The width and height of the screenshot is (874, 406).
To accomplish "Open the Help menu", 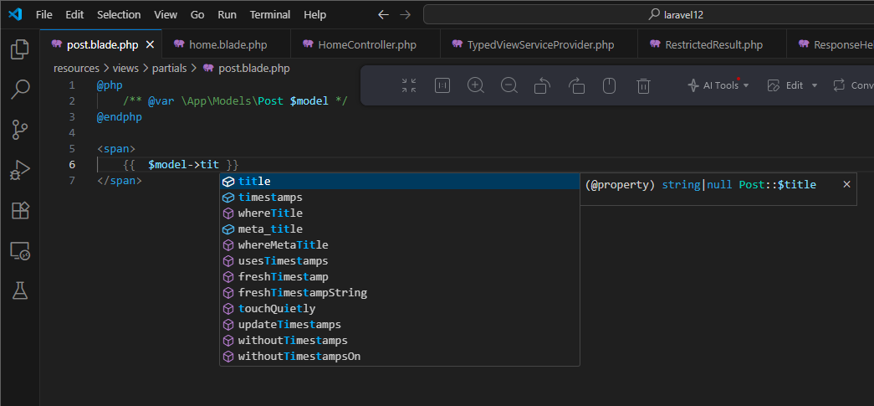I will click(x=315, y=15).
